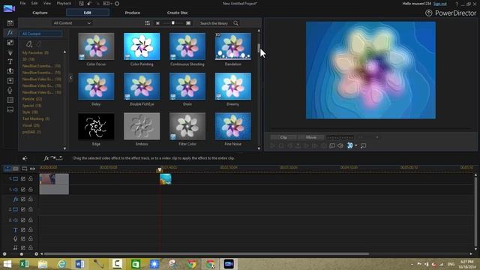Click the add new tag icon
The image size is (480, 270).
pyautogui.click(x=29, y=44)
